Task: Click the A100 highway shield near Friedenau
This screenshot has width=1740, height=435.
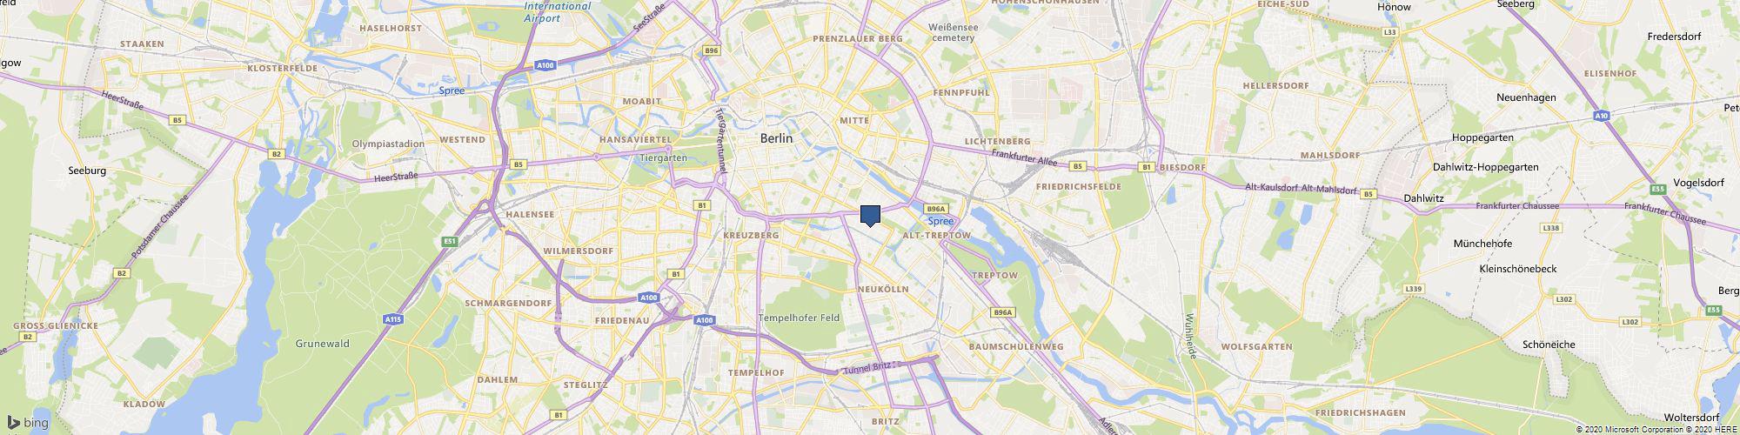Action: (648, 298)
